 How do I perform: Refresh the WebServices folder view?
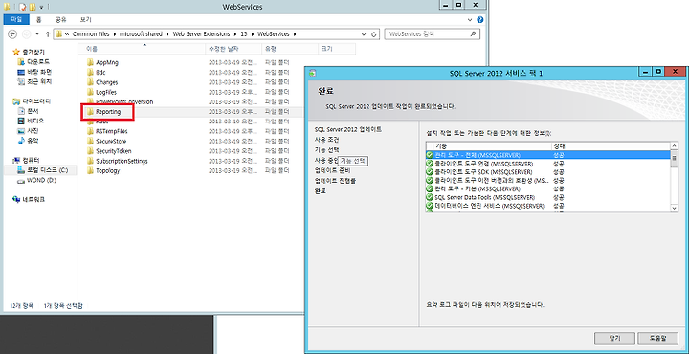(x=374, y=34)
